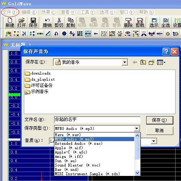Image resolution: width=181 pixels, height=181 pixels.
Task: Open the 音质 quality dropdown arrow
Action: [154, 141]
